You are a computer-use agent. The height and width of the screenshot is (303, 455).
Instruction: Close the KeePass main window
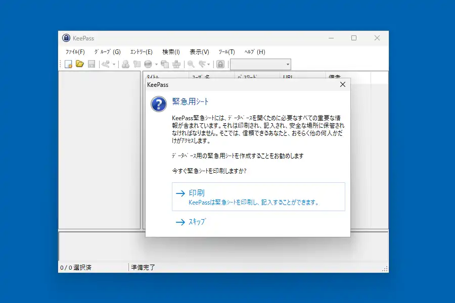click(x=377, y=38)
